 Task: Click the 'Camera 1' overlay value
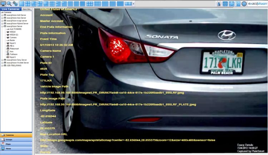click(47, 57)
